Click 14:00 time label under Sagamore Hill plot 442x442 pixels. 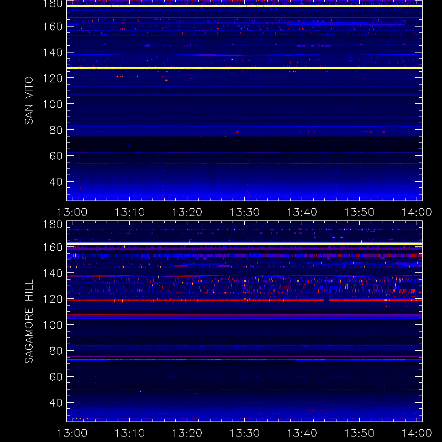(417, 433)
